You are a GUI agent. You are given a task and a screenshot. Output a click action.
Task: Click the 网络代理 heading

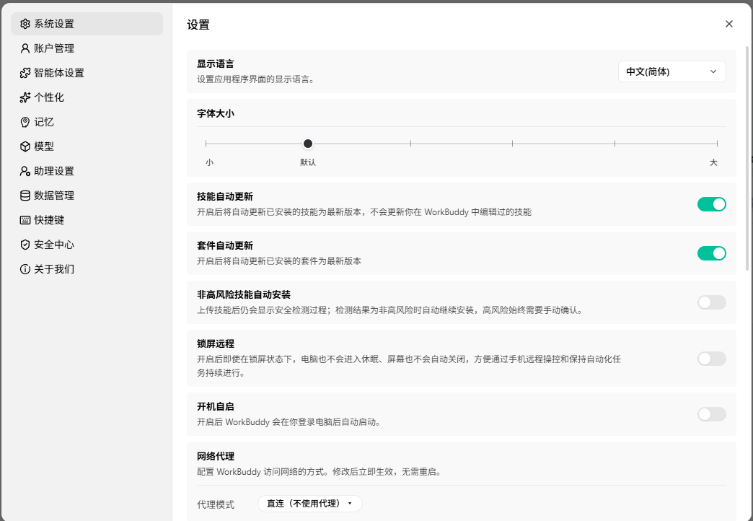tap(216, 456)
